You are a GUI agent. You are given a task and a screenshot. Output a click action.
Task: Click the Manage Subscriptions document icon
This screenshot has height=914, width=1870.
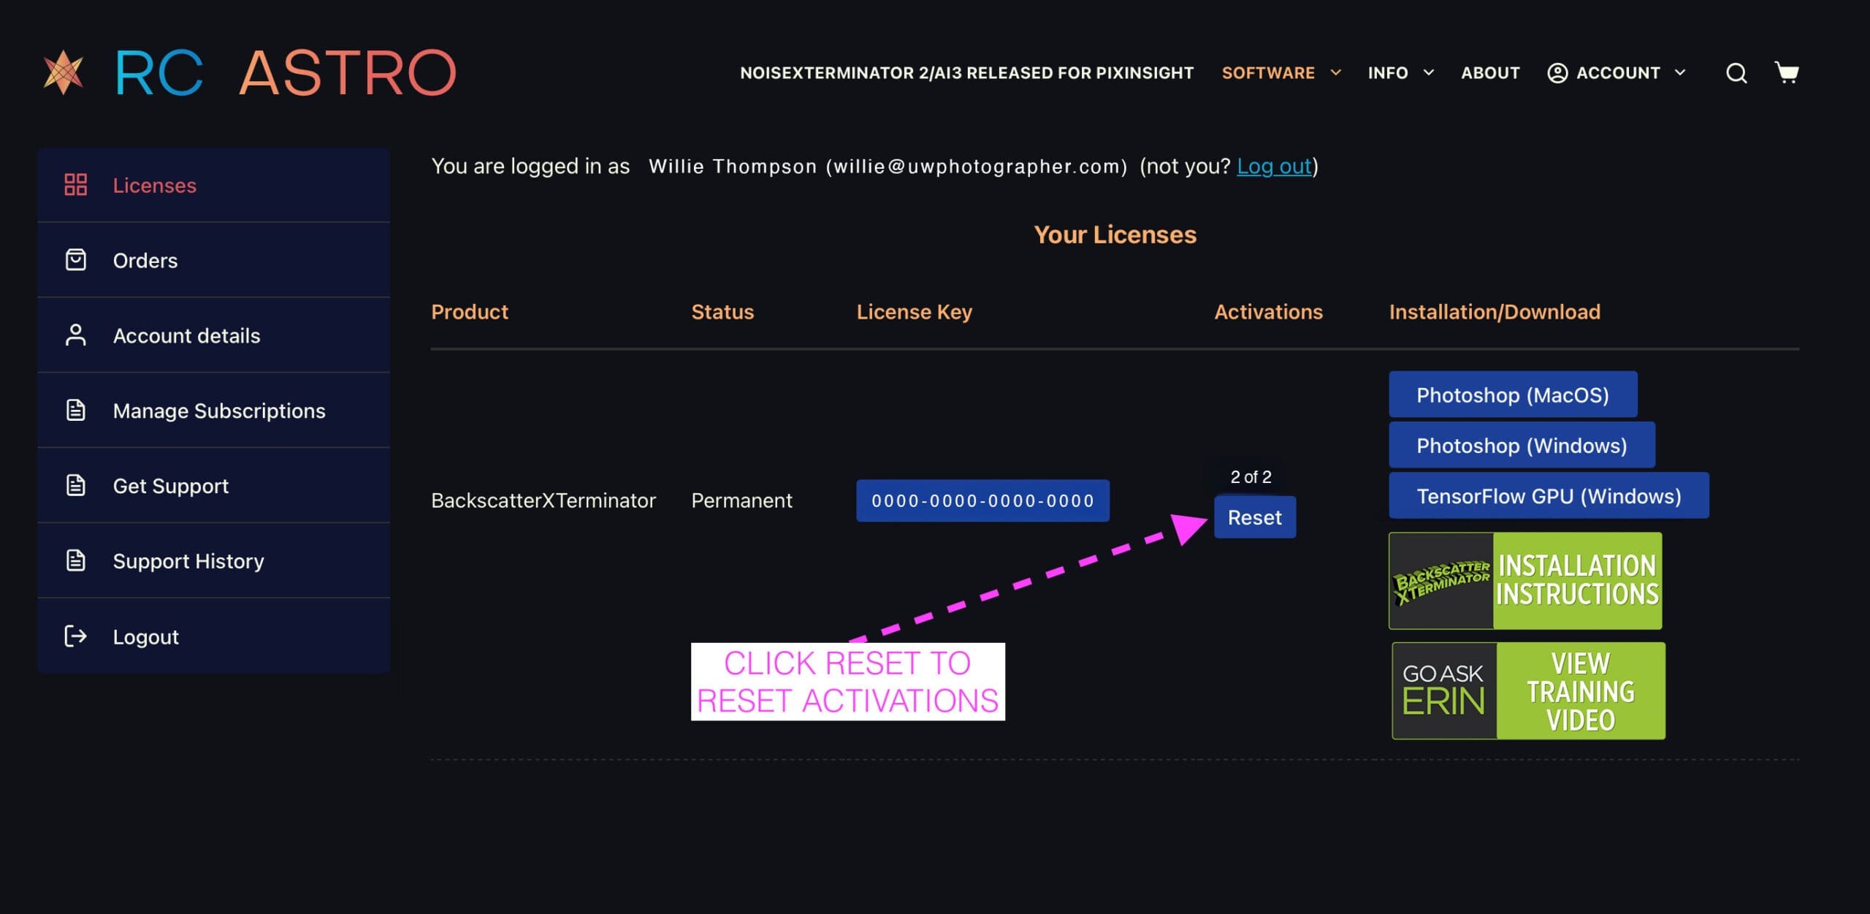[x=76, y=411]
